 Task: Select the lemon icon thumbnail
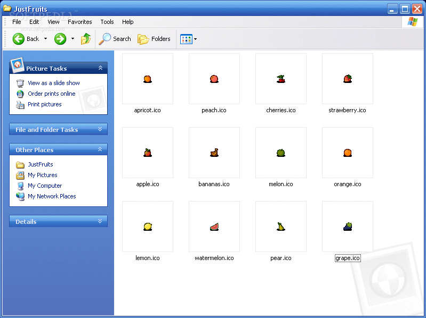point(148,227)
